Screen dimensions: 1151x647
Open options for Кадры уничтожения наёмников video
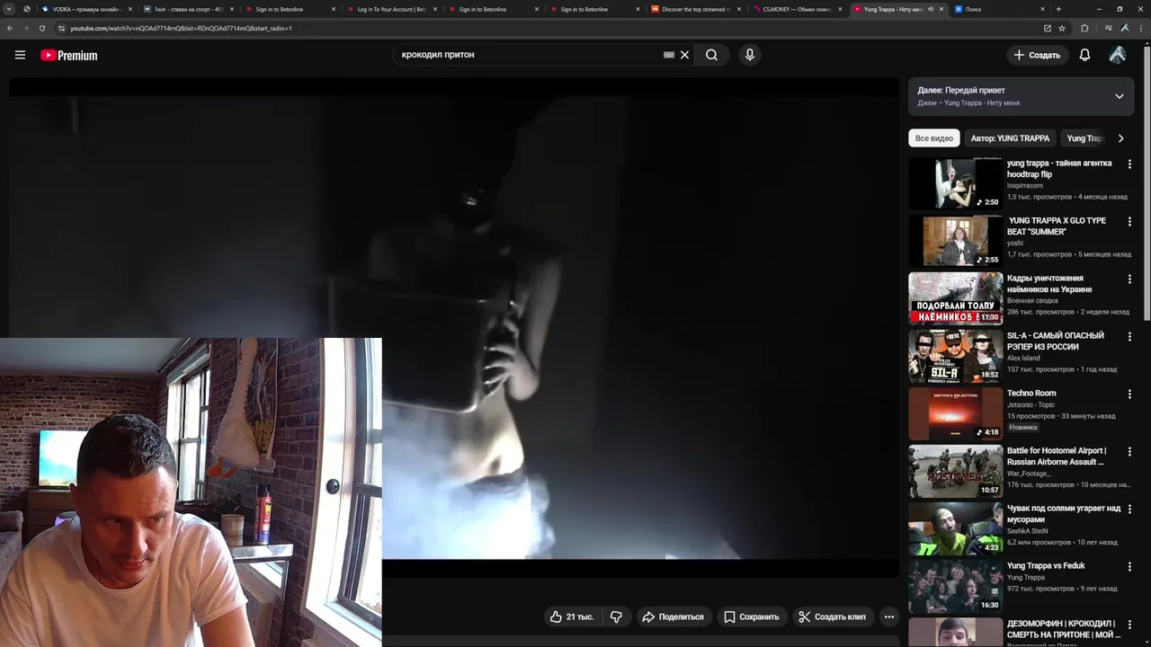pos(1129,279)
